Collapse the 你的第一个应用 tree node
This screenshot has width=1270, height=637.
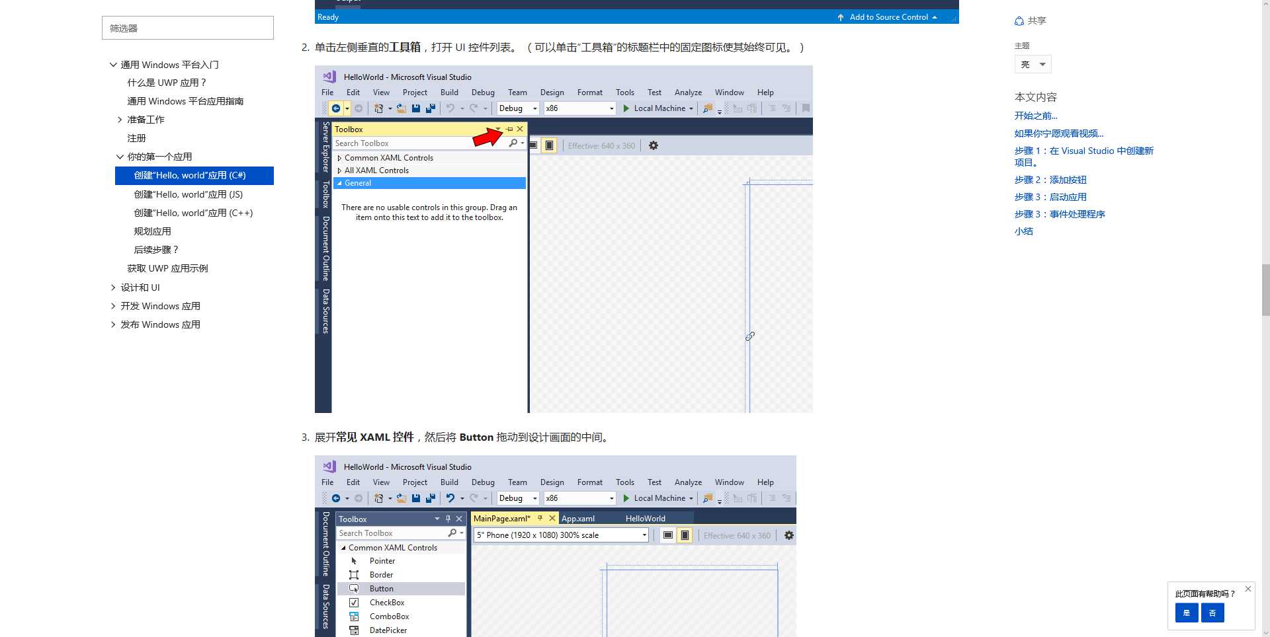click(x=120, y=157)
